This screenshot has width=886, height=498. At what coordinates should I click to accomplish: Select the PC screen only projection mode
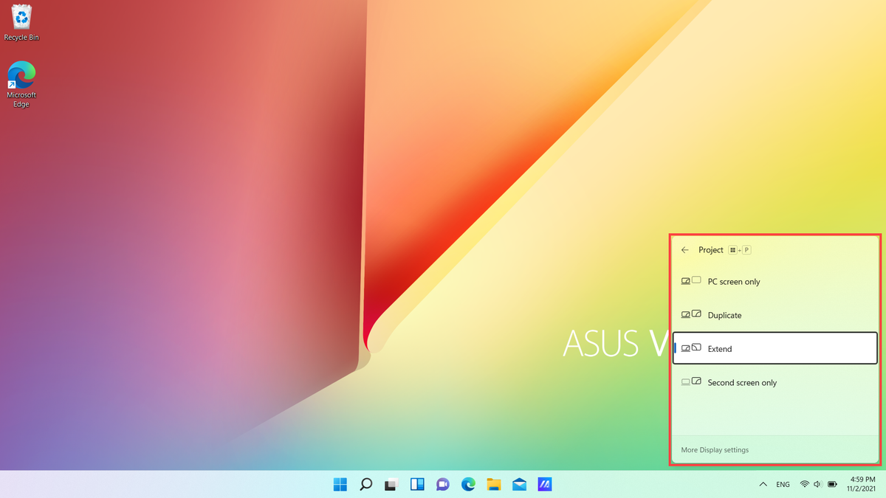(775, 281)
